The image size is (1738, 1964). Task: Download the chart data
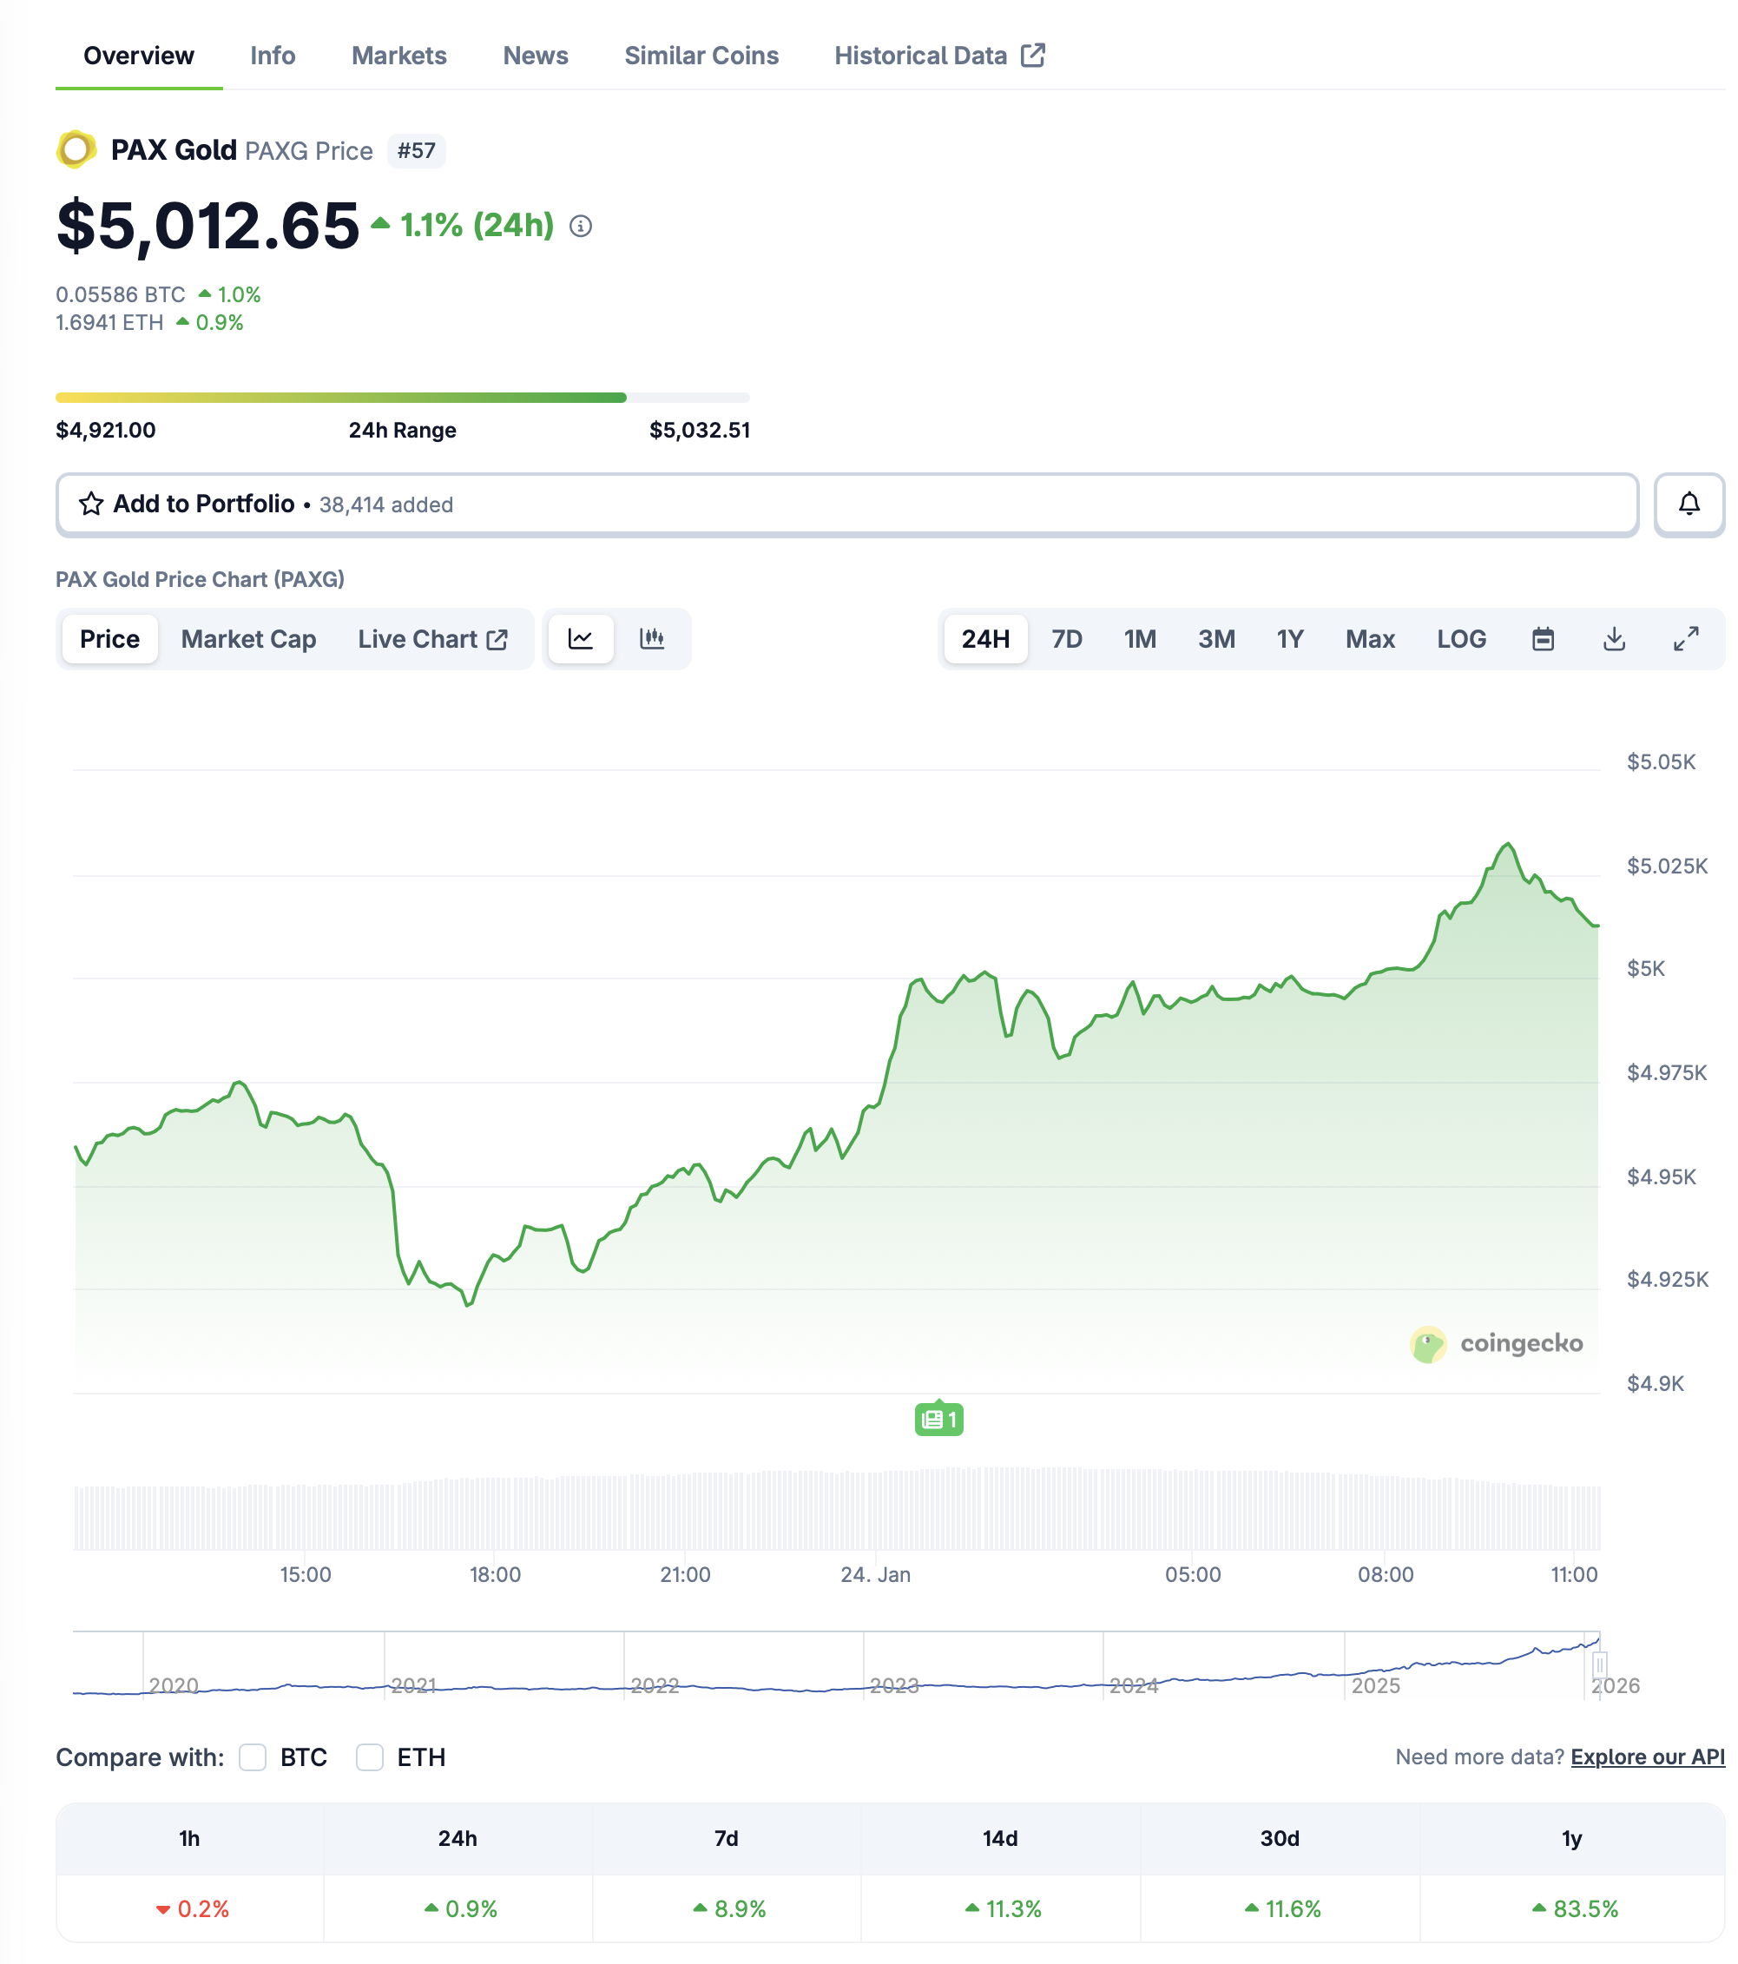[x=1614, y=639]
